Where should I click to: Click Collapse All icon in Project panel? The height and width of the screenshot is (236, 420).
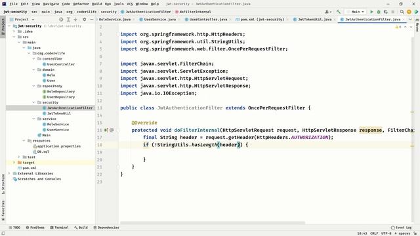(x=75, y=20)
